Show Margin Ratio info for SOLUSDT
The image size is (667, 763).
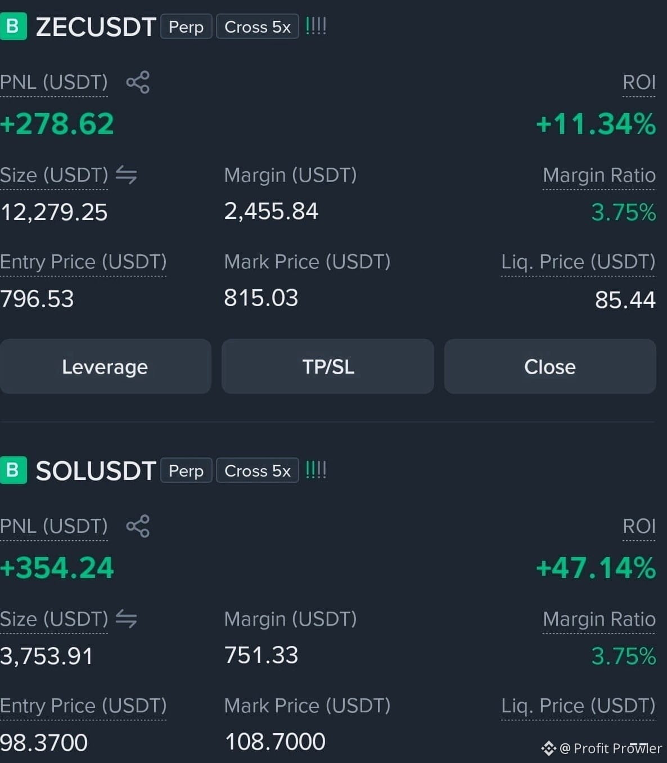(x=599, y=620)
